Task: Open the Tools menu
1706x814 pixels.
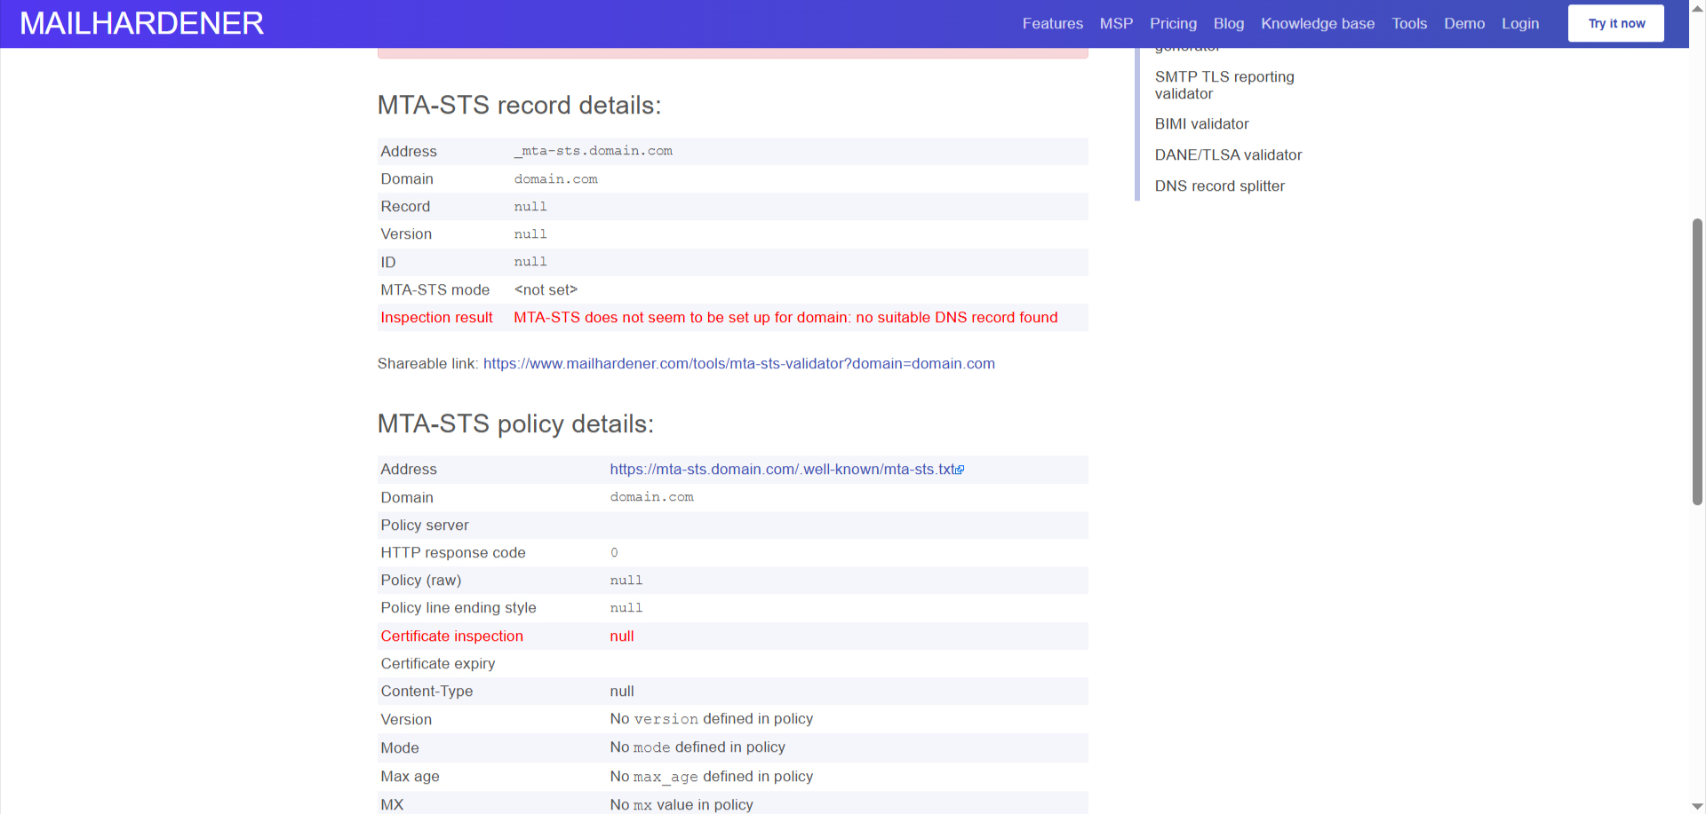Action: pyautogui.click(x=1409, y=24)
